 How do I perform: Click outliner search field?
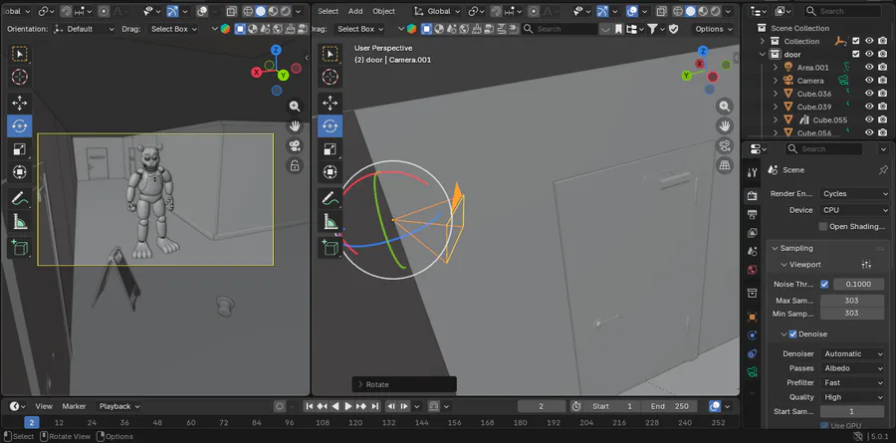coord(843,11)
